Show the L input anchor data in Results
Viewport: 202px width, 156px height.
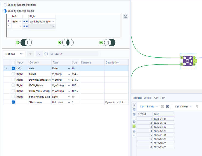click(134, 110)
